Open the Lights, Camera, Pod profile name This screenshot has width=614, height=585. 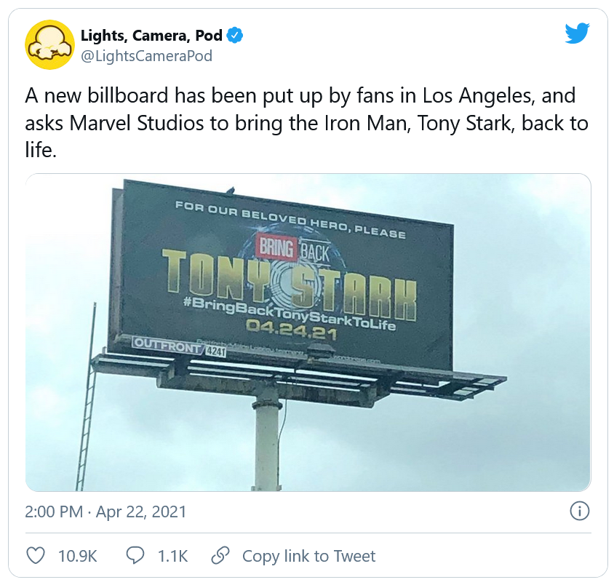151,34
